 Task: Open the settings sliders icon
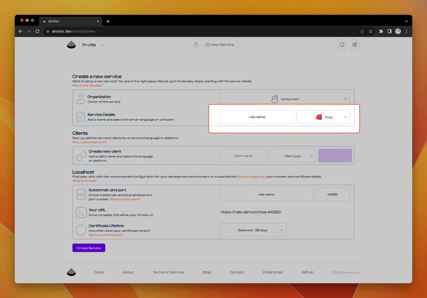pyautogui.click(x=354, y=45)
